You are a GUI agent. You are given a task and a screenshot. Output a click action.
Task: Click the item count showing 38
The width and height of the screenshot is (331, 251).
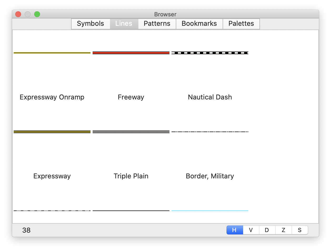[x=27, y=230]
